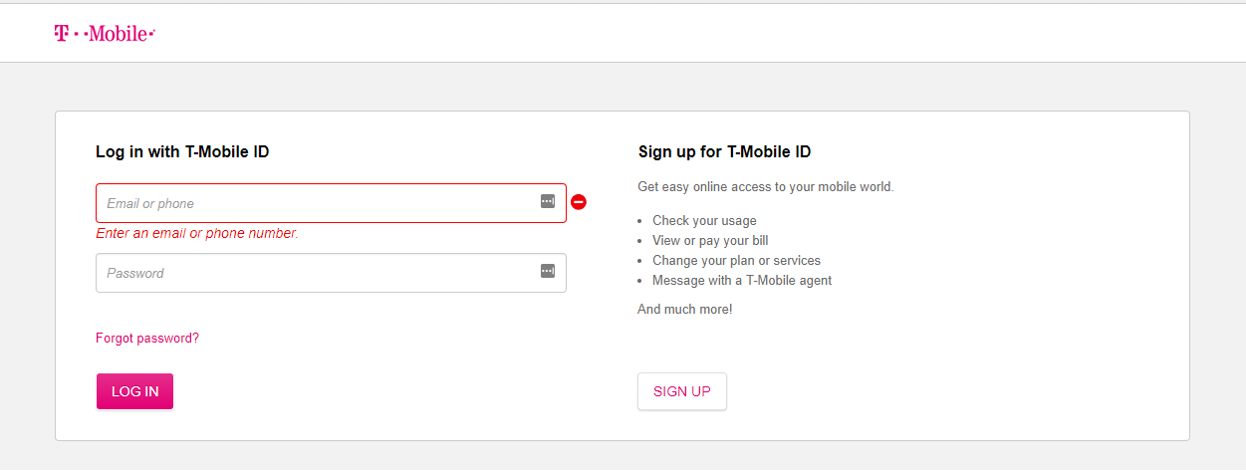This screenshot has height=471, width=1246.
Task: Select the 'Sign up for T-Mobile ID' heading
Action: click(x=724, y=152)
